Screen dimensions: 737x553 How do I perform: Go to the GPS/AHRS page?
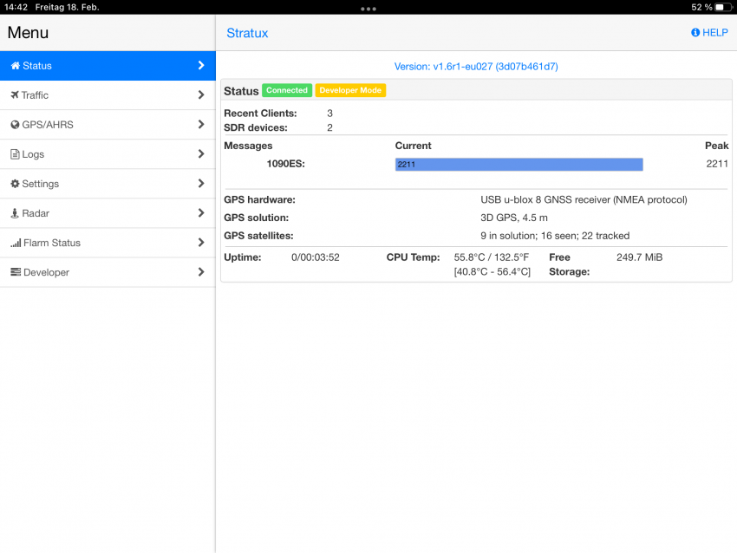tap(108, 125)
